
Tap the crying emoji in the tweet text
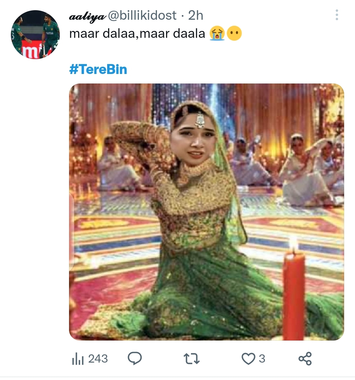click(x=218, y=33)
